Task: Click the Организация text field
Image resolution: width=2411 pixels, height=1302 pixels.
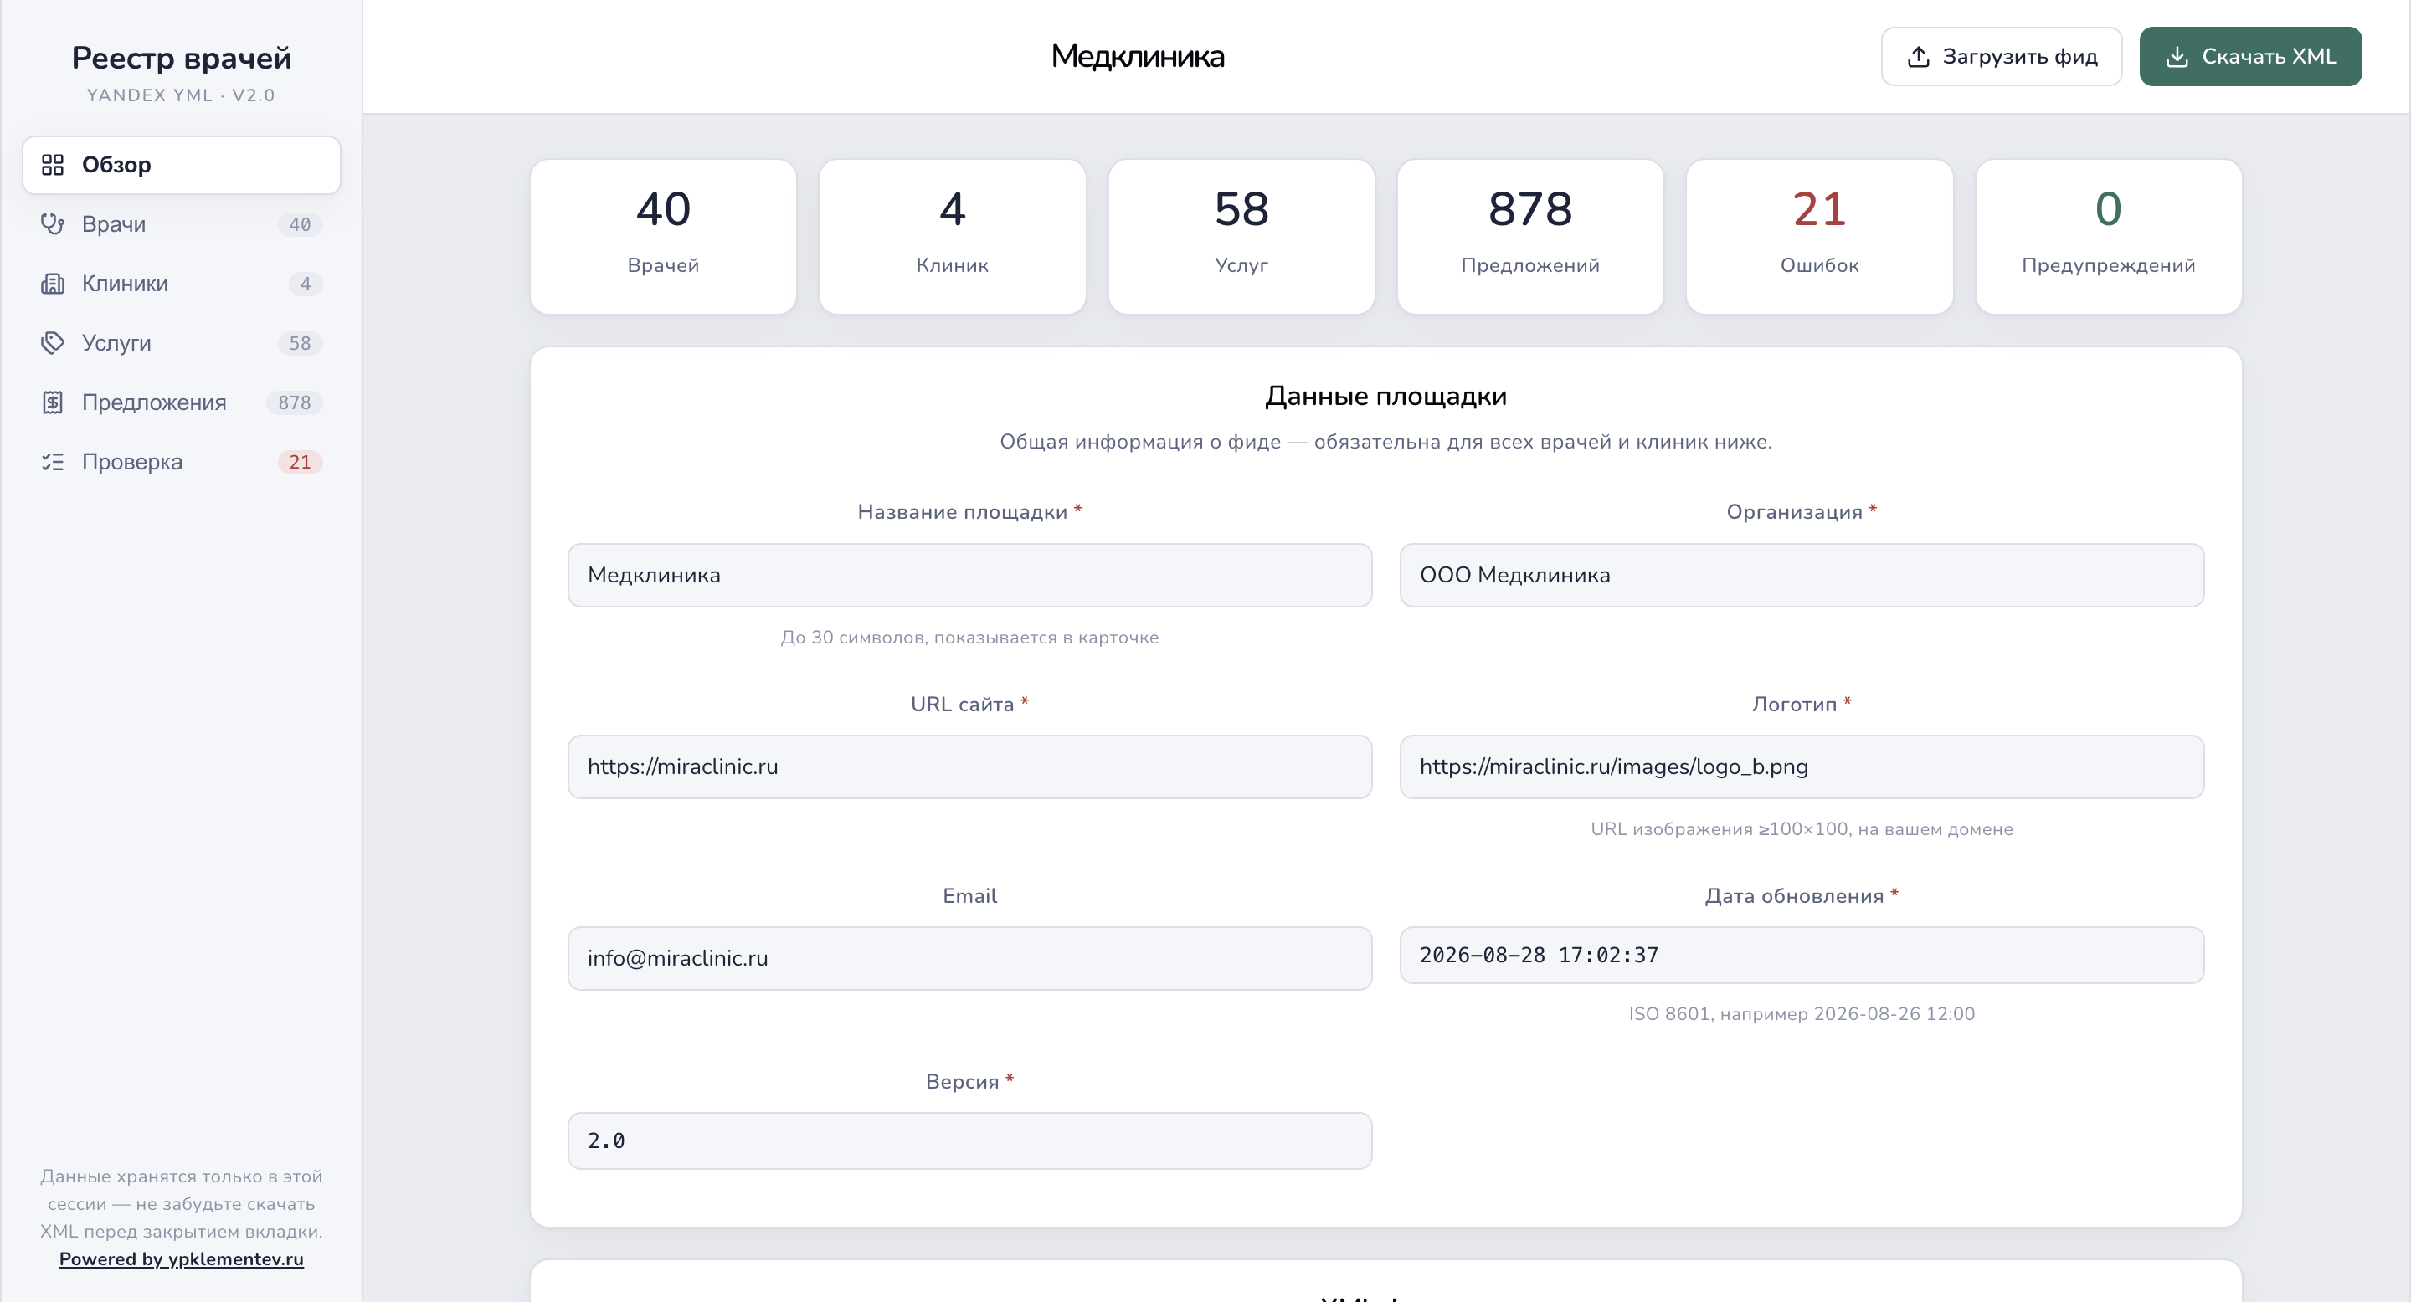Action: (x=1802, y=575)
